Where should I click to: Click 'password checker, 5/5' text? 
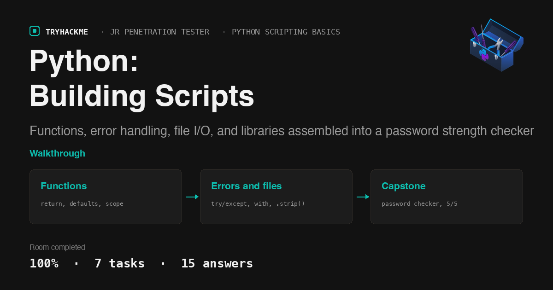coord(419,203)
